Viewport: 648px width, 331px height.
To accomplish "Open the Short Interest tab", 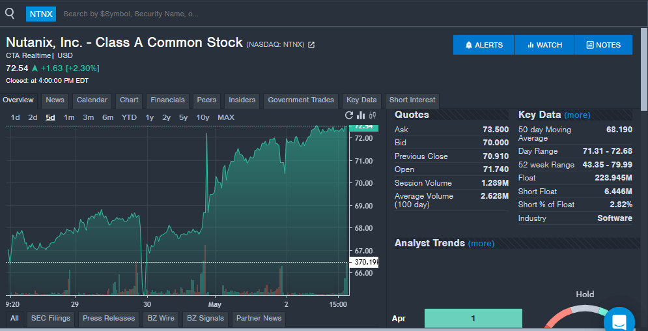I will tap(412, 100).
